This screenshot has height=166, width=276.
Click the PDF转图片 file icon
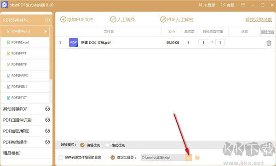tap(8, 87)
